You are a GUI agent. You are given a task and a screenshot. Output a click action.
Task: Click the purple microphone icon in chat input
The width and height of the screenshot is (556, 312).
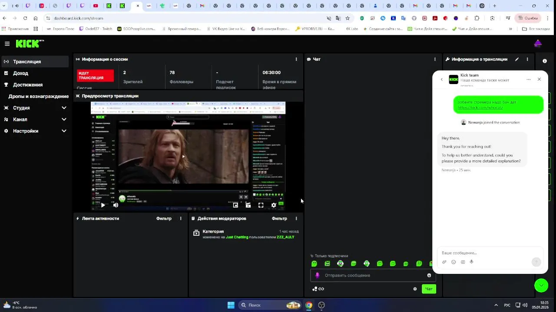point(317,275)
